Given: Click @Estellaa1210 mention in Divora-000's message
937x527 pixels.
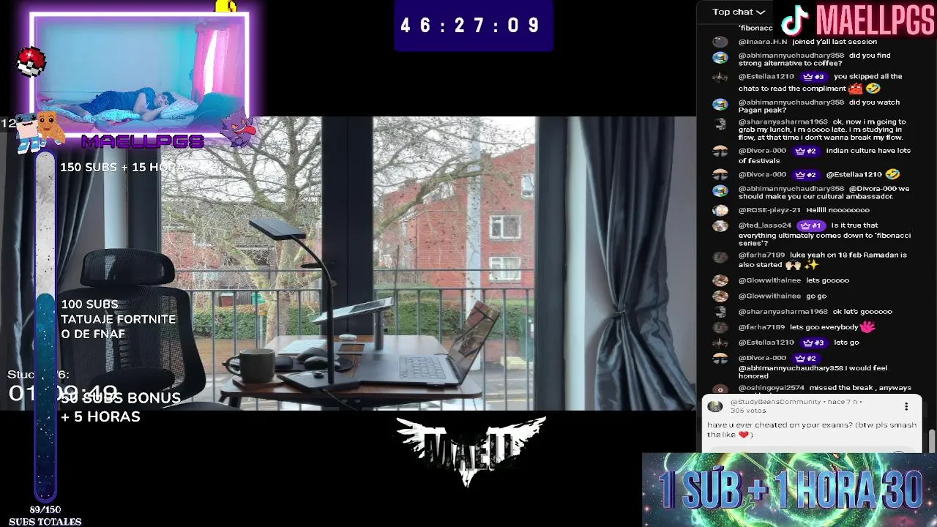Looking at the screenshot, I should 854,174.
